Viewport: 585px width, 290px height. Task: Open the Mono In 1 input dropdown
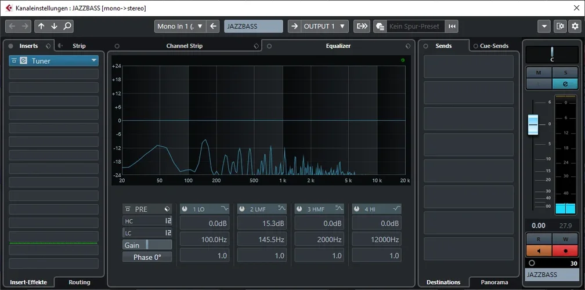(180, 26)
